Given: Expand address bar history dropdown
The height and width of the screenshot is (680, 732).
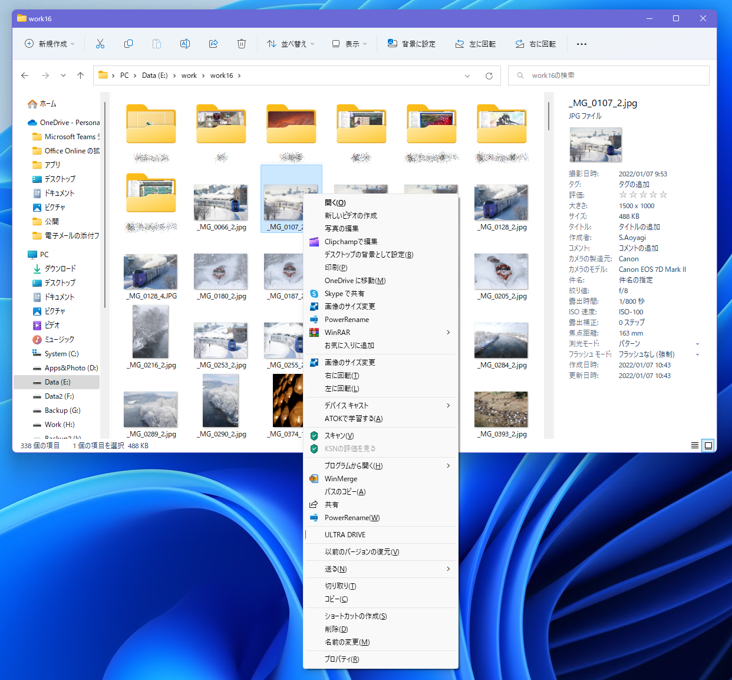Looking at the screenshot, I should point(467,75).
